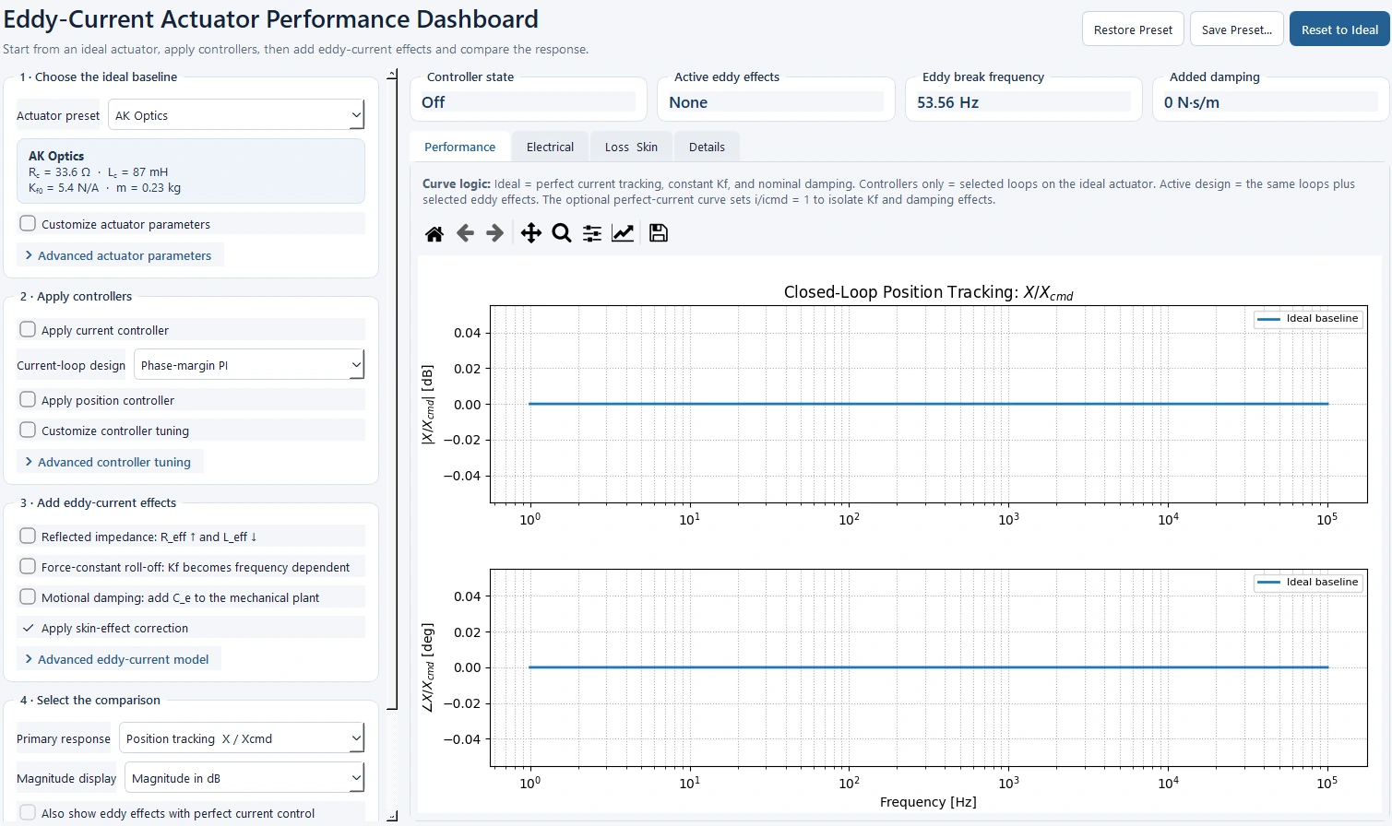
Task: Open the Current-loop design dropdown
Action: coord(249,365)
